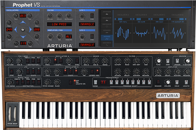This screenshot has width=196, height=130.
Task: Switch to the Amp Envelope tab
Action: (107, 13)
